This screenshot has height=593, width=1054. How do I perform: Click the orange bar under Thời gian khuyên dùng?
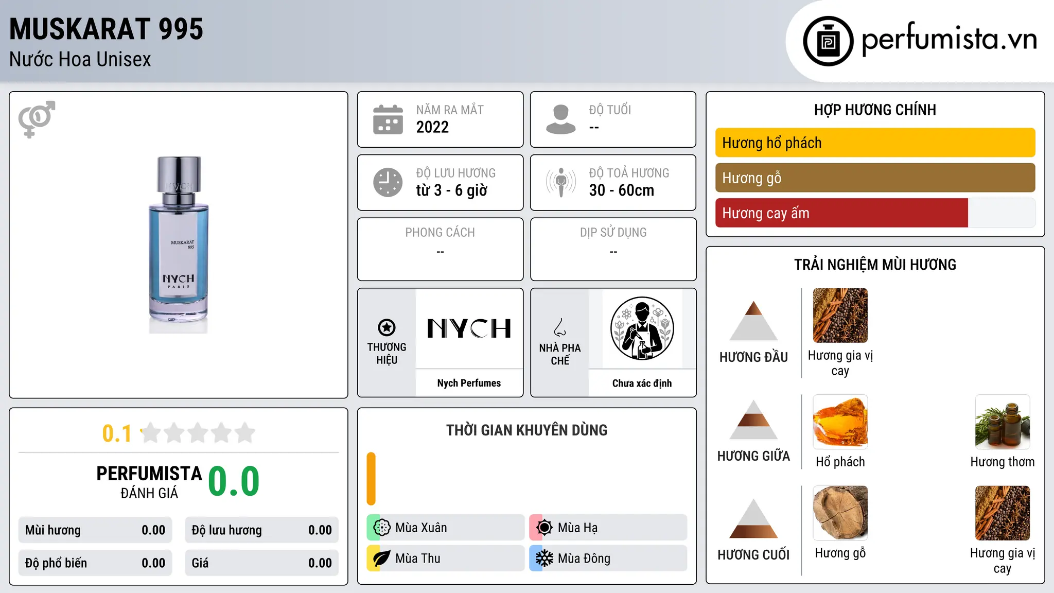pos(371,479)
